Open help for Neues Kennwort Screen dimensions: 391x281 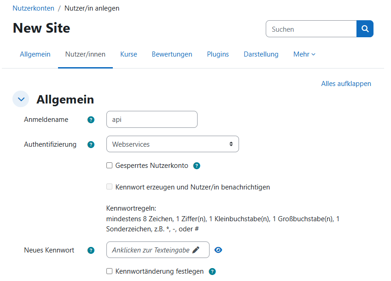tap(91, 250)
